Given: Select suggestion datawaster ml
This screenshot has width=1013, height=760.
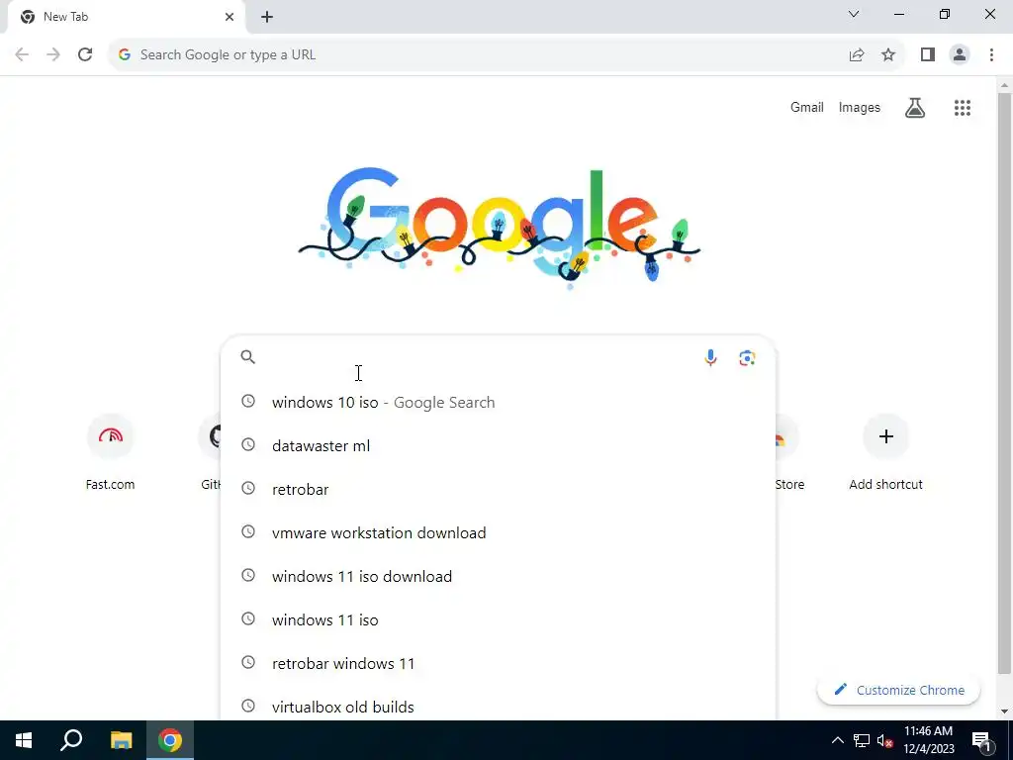Looking at the screenshot, I should coord(498,446).
